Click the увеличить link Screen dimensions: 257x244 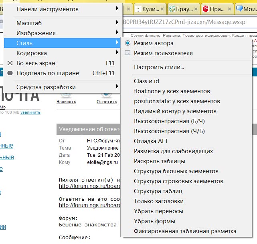30,112
